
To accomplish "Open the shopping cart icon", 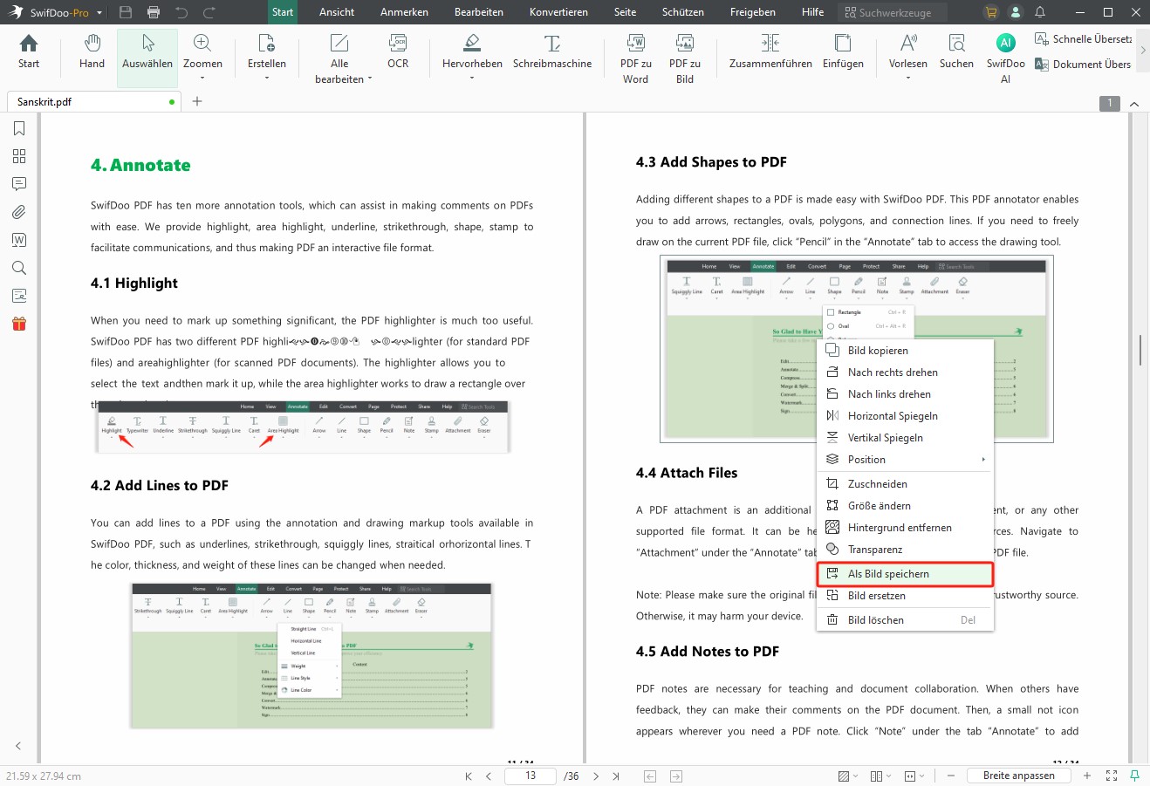I will pos(991,12).
